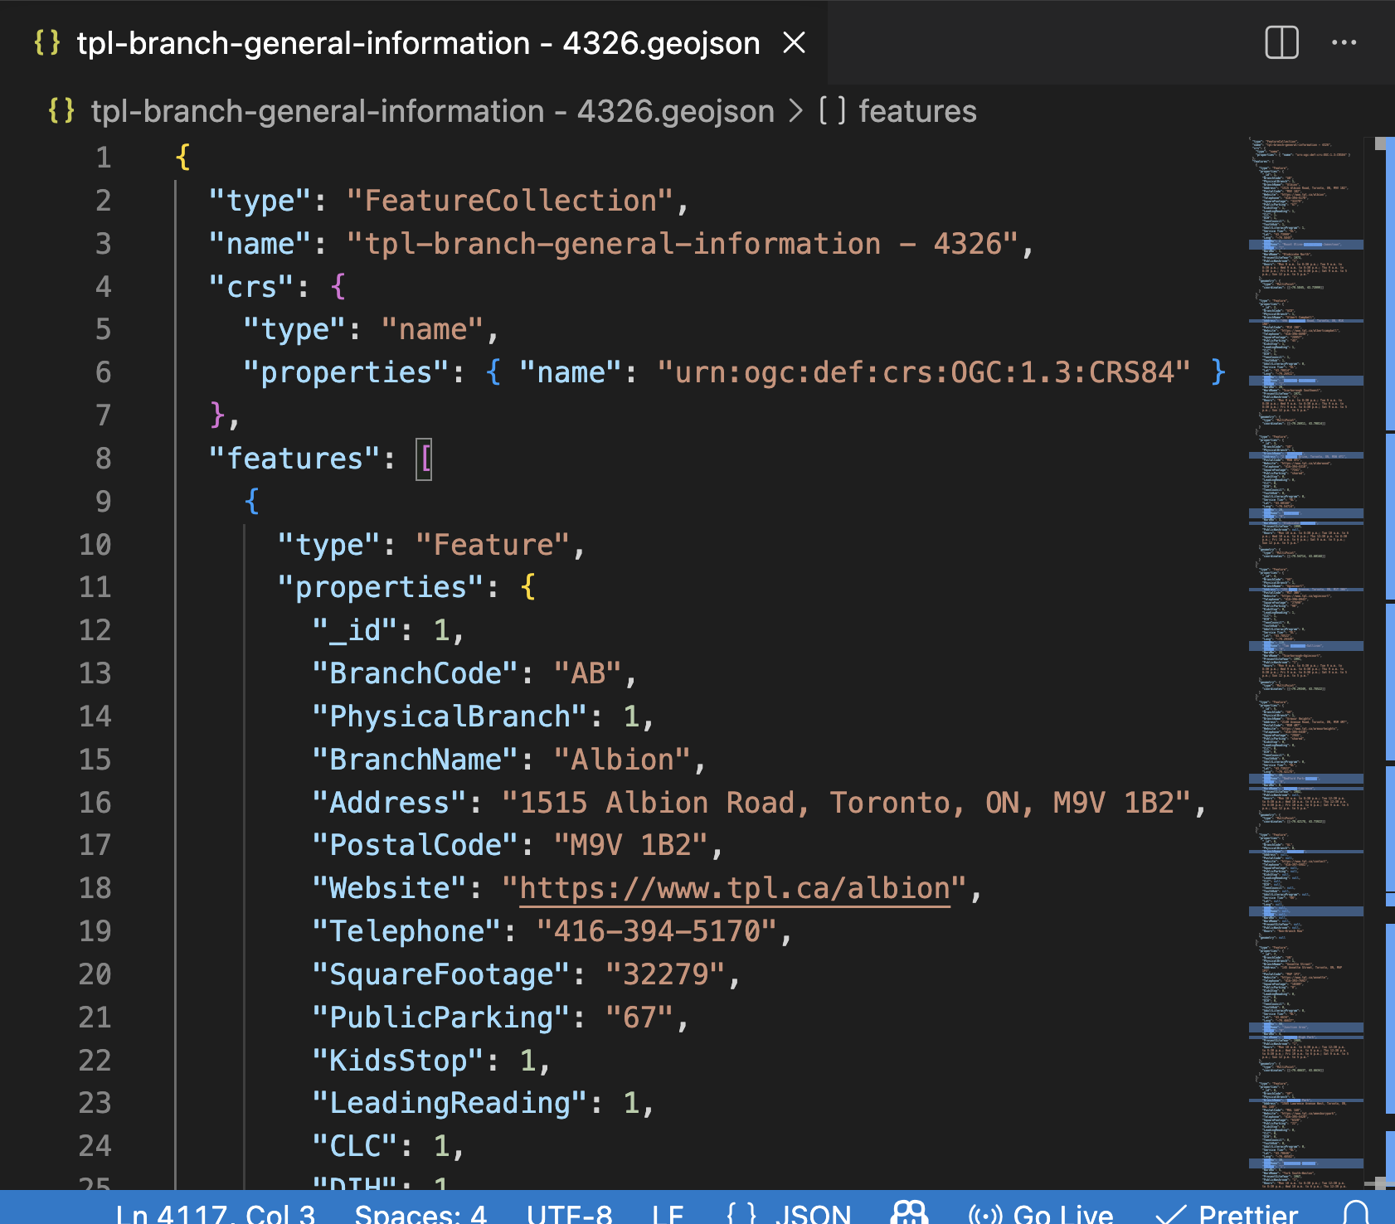Click the "M9V 1B2" PostalCode value

[630, 845]
